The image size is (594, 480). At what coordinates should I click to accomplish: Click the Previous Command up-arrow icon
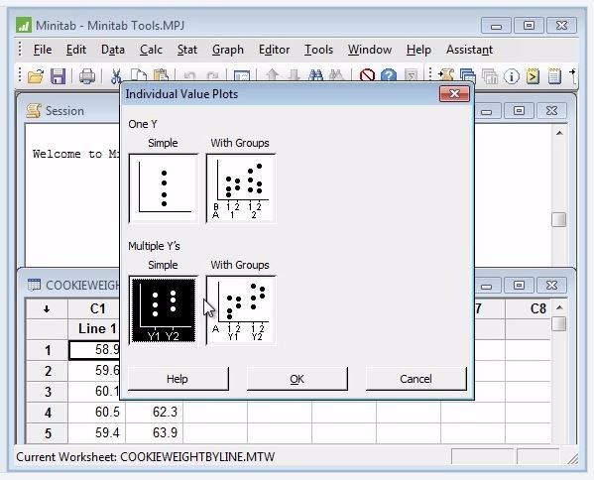point(272,75)
